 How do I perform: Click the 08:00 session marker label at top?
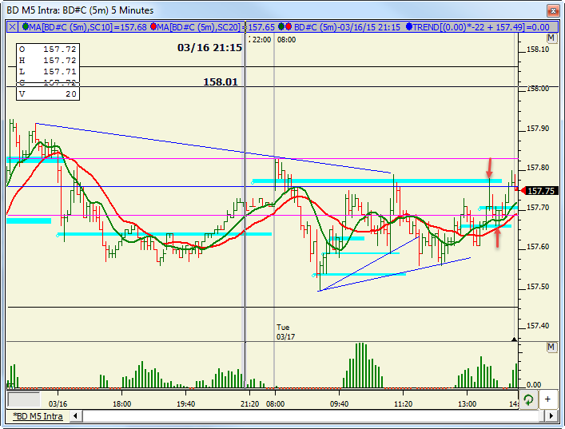point(286,40)
